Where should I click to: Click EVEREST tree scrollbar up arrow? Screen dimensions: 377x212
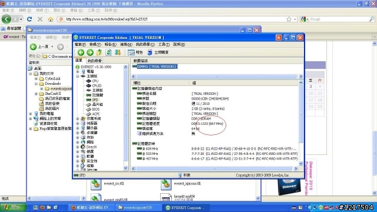125,67
